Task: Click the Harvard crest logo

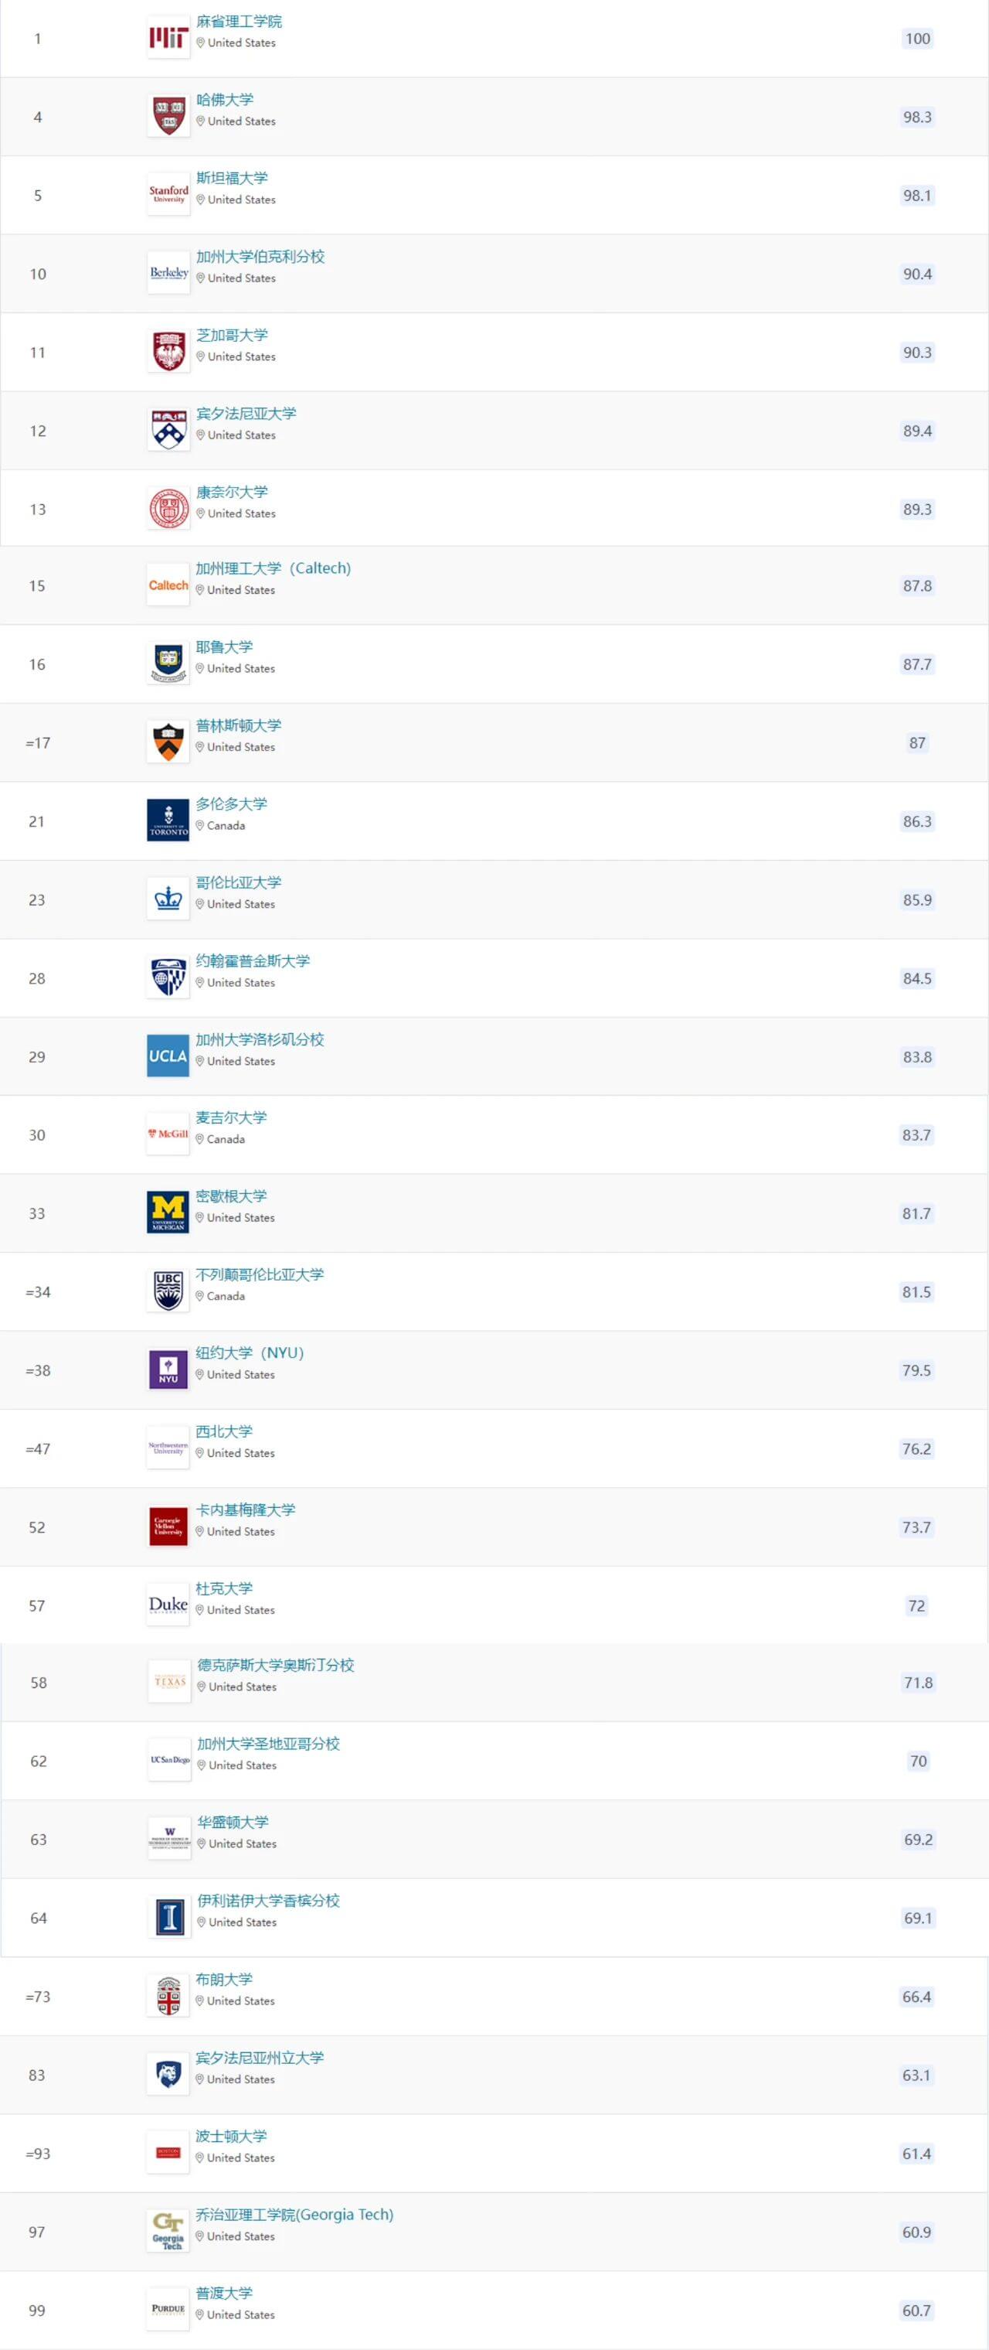Action: click(x=168, y=117)
